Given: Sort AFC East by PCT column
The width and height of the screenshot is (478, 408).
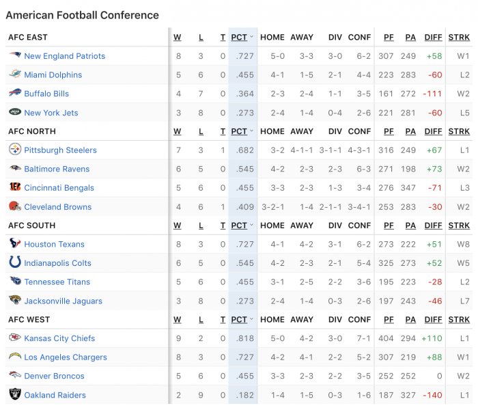Looking at the screenshot, I should coord(241,37).
